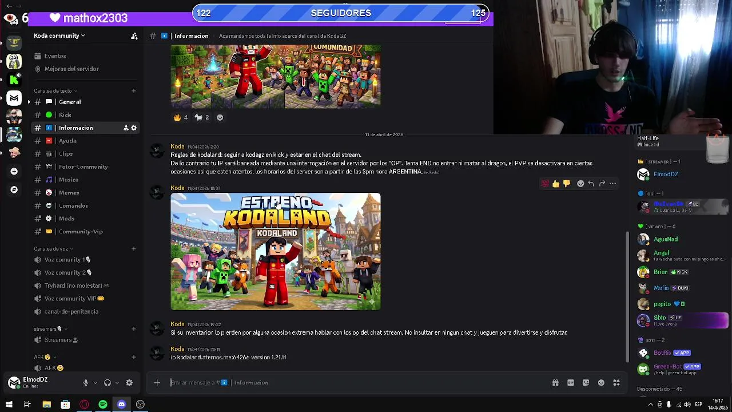The image size is (732, 412).
Task: Add a server with the plus icon
Action: pos(14,171)
